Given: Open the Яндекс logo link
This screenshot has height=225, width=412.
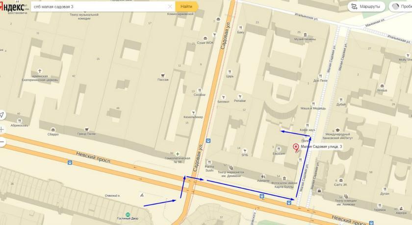Looking at the screenshot, I should 12,6.
